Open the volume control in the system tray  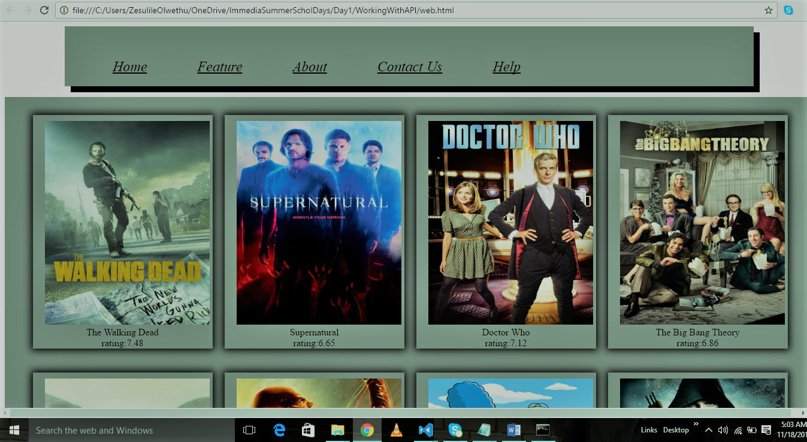(x=723, y=430)
